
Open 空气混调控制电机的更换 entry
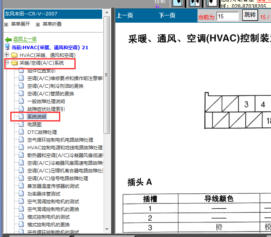[53, 209]
